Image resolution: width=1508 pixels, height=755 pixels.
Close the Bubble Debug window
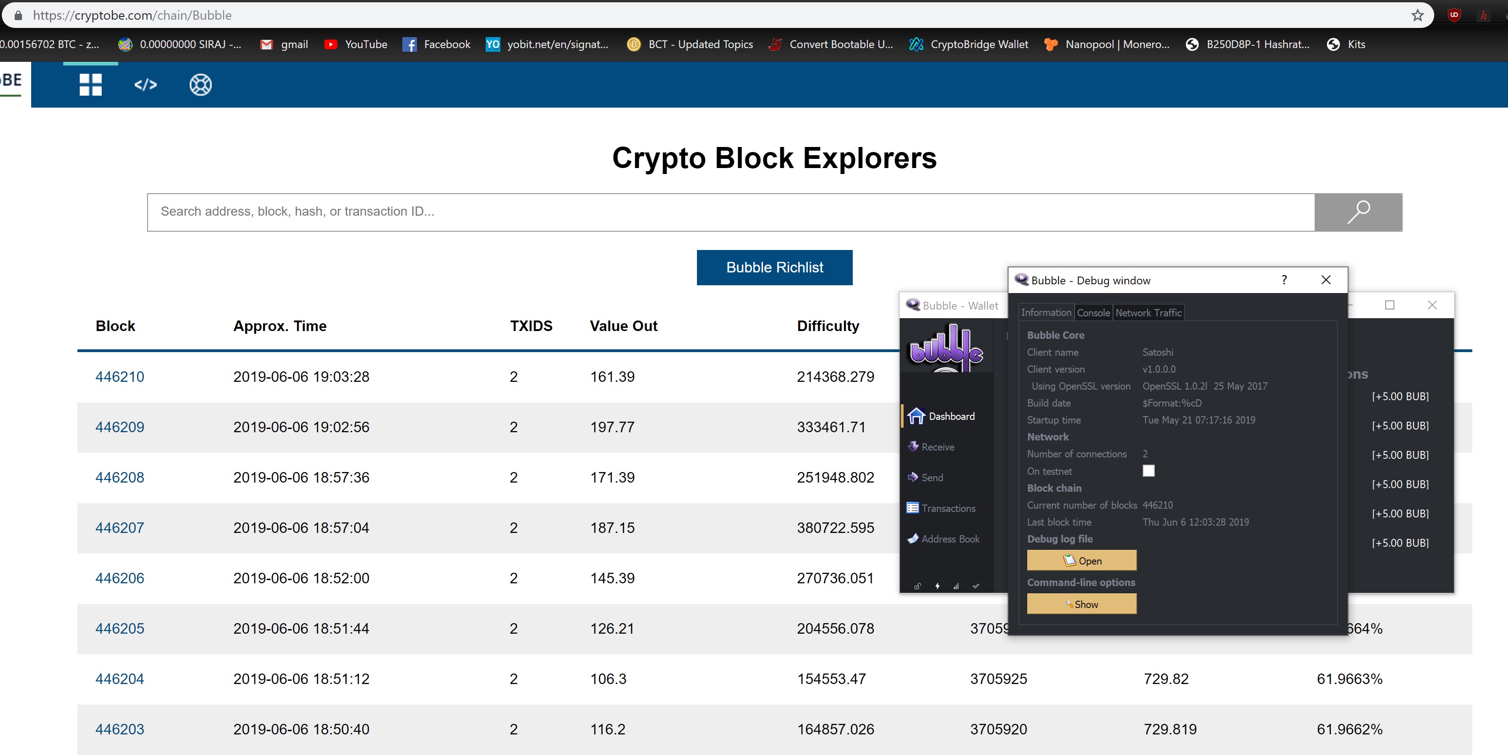[x=1326, y=280]
